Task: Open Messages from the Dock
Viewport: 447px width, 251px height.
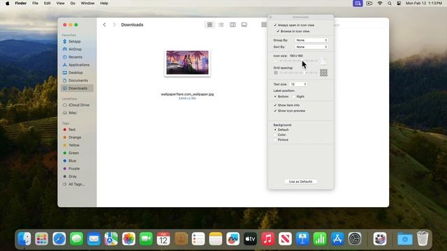Action: pos(76,238)
